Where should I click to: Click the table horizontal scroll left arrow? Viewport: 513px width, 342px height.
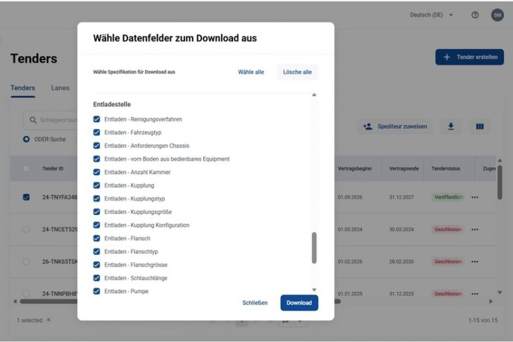click(x=15, y=301)
